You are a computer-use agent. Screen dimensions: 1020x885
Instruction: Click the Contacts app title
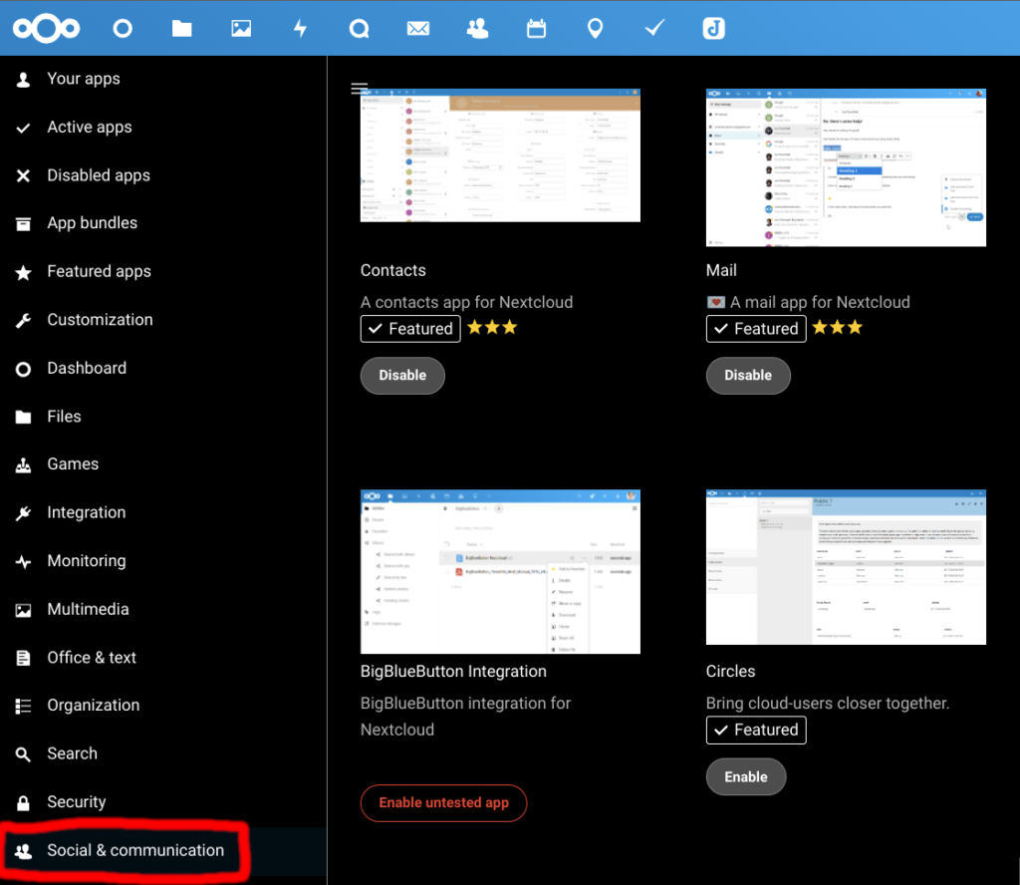pyautogui.click(x=392, y=271)
